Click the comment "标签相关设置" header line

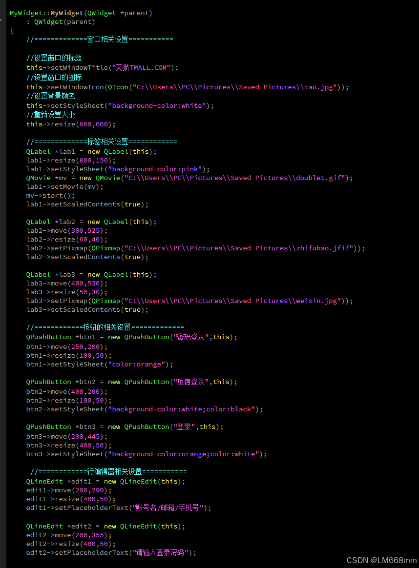(102, 142)
